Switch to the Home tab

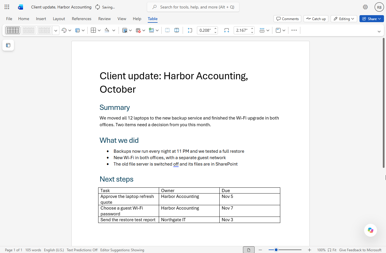coord(24,19)
